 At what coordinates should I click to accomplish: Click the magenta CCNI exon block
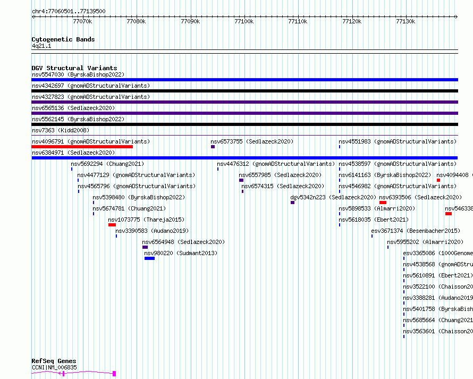coord(114,374)
